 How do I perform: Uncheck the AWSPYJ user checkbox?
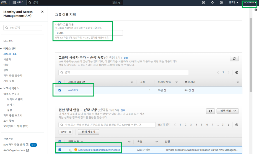[x=60, y=90]
